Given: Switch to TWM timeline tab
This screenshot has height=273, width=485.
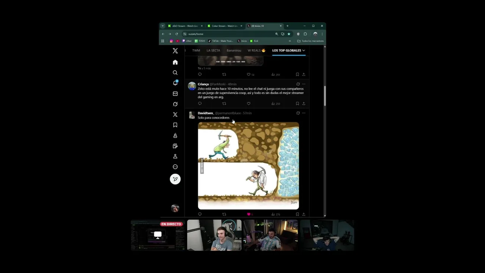Looking at the screenshot, I should 196,50.
